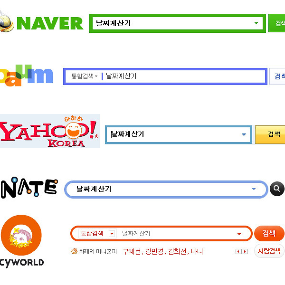Click the Naver hat mascot icon
285x285 pixels.
tap(7, 22)
